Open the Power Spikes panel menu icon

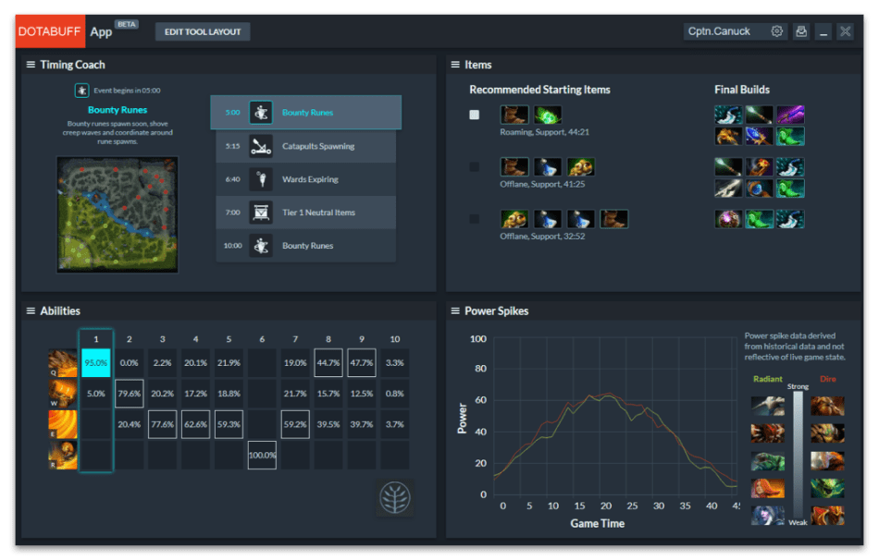click(455, 310)
